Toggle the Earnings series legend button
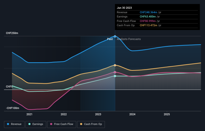This screenshot has width=205, height=131. pos(36,124)
